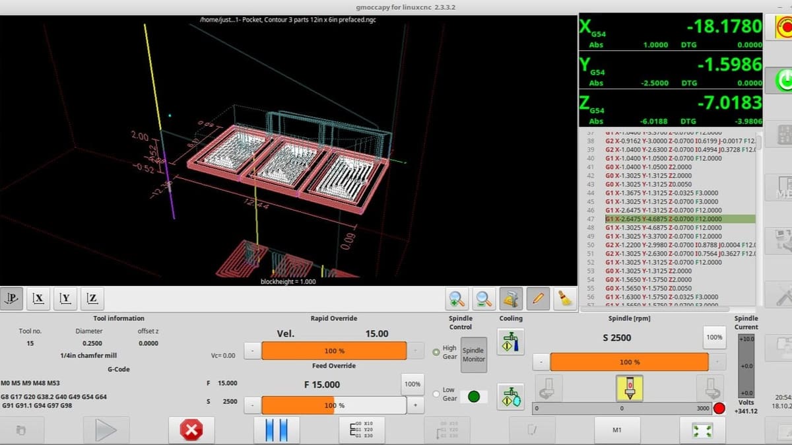The height and width of the screenshot is (445, 792).
Task: Switch to perspective view with P button
Action: pos(11,298)
